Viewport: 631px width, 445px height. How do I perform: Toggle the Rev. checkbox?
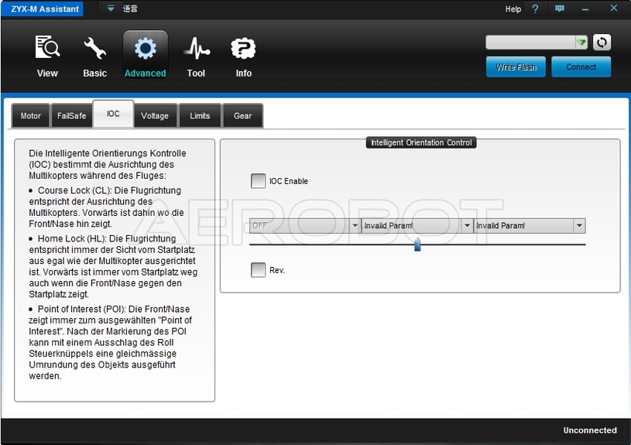258,270
